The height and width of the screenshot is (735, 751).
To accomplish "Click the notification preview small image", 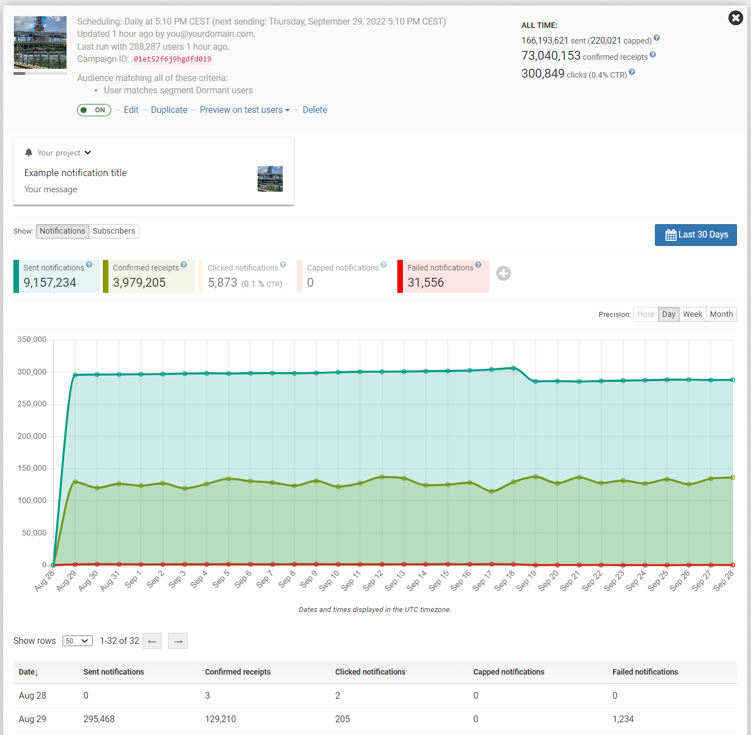I will point(270,179).
